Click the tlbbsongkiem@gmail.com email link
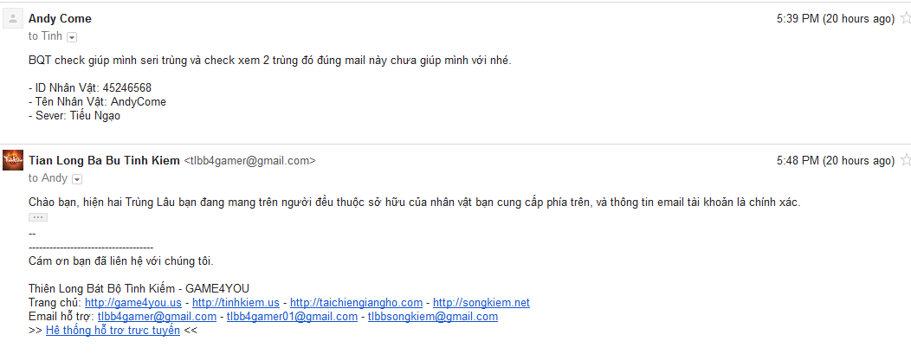911x354 pixels. (x=433, y=316)
